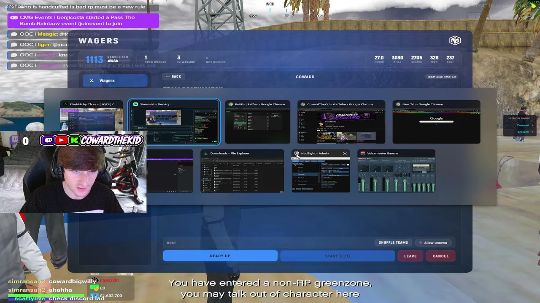This screenshot has height=303, width=540.
Task: Click the Downloads File Explorer icon
Action: click(206, 153)
